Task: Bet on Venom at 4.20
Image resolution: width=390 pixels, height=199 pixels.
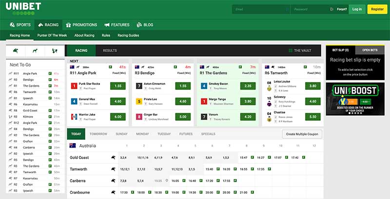Action: pyautogui.click(x=248, y=117)
